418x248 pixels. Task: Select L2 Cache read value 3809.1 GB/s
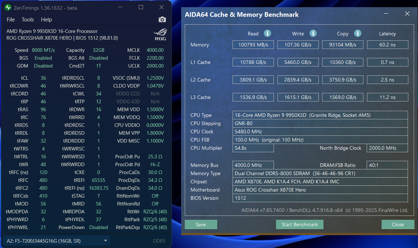click(x=253, y=80)
